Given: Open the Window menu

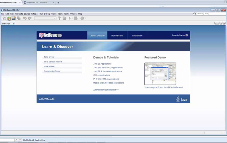Looking at the screenshot, I should [73, 14].
